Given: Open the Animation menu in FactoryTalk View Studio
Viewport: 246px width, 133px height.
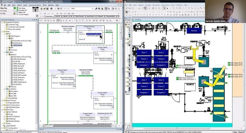Looking at the screenshot, I should (156, 5).
